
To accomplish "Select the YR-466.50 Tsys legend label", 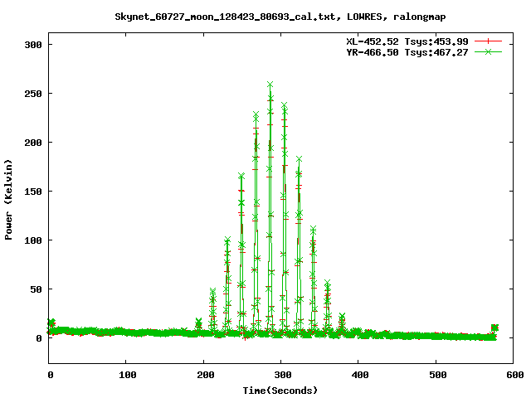I will (x=409, y=51).
